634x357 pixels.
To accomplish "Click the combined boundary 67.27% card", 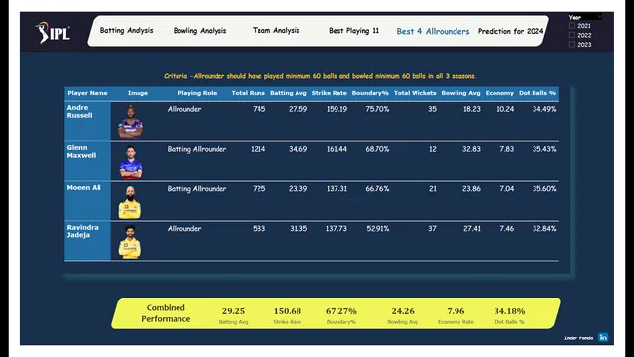I will [340, 315].
